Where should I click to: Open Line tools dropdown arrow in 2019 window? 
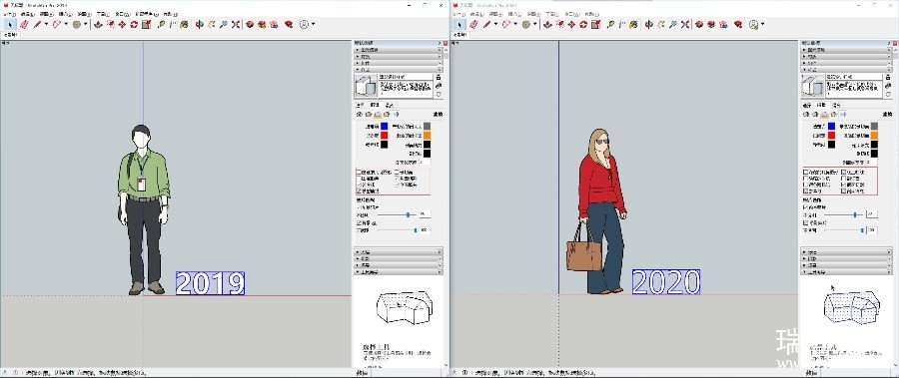click(46, 25)
